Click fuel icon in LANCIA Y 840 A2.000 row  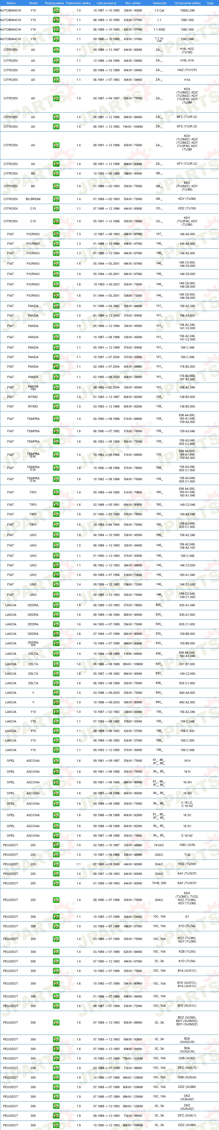(x=56, y=702)
